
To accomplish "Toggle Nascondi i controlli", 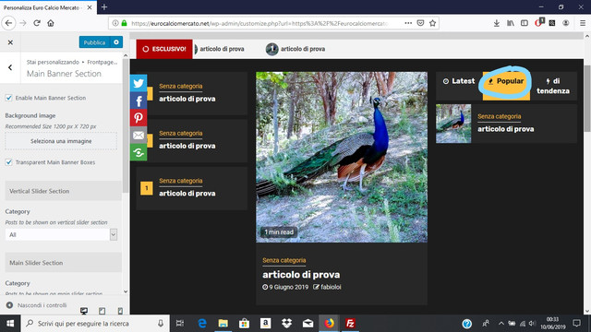I will tap(36, 305).
